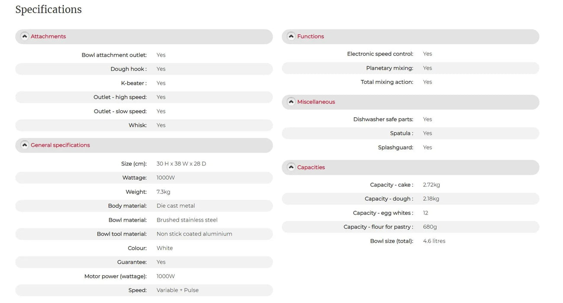
Task: Click the Attachments section title text
Action: 48,36
